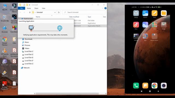
Task: Open the File ribbon tab
Action: tap(21, 8)
